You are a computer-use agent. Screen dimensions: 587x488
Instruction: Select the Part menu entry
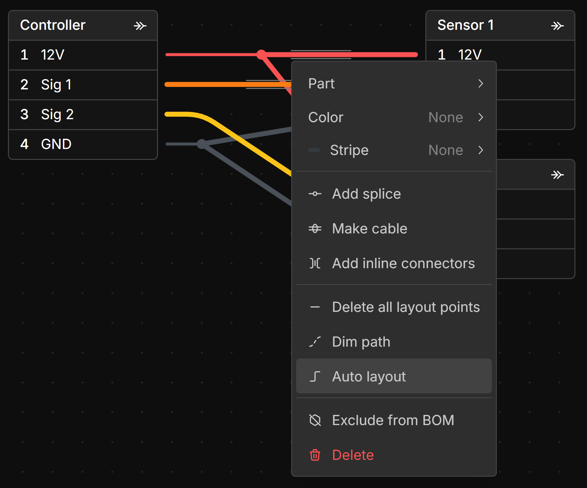[321, 83]
